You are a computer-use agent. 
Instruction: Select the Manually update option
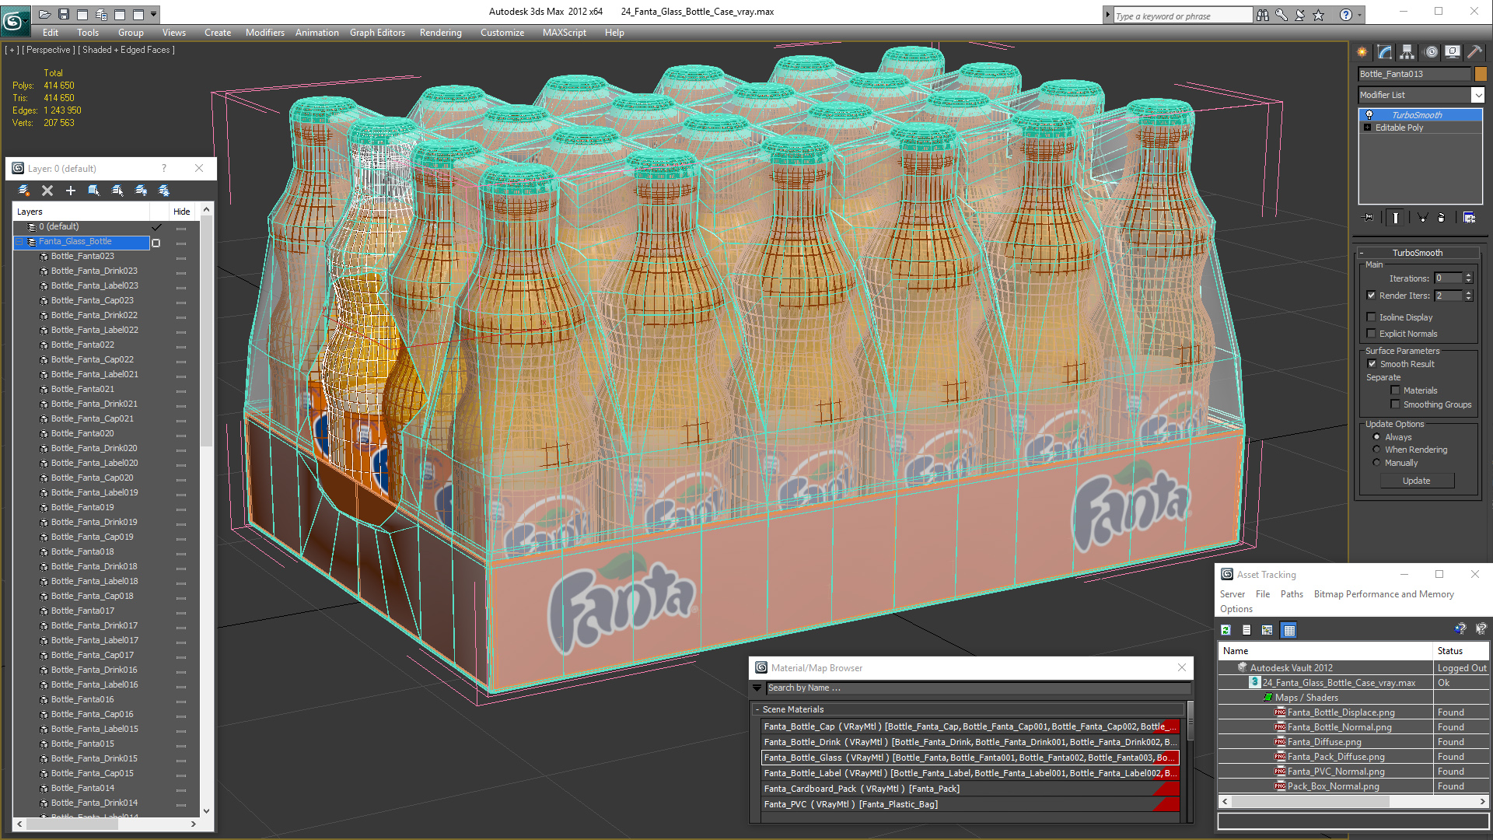1377,463
